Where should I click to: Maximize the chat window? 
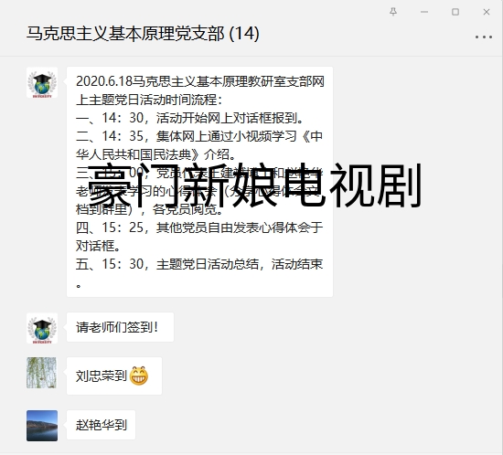click(455, 12)
